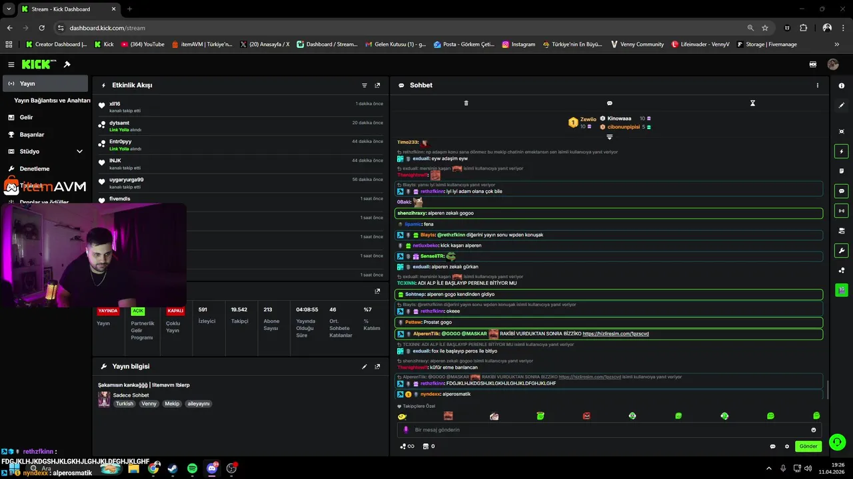Click the trash icon in chat toolbar

[x=466, y=103]
